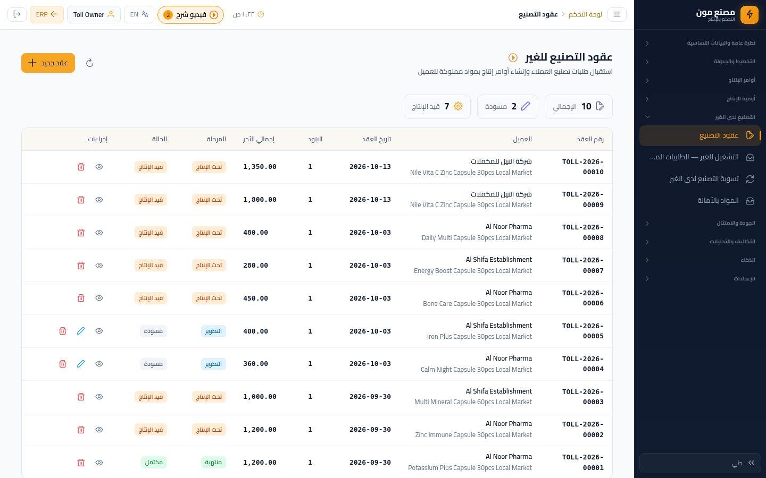The height and width of the screenshot is (478, 766).
Task: Click the refresh icon beside عقد جديد
Action: point(90,63)
